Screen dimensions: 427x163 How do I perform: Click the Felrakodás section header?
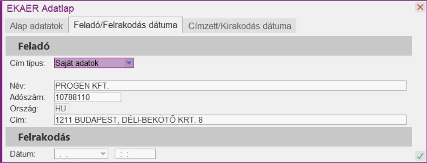click(44, 137)
